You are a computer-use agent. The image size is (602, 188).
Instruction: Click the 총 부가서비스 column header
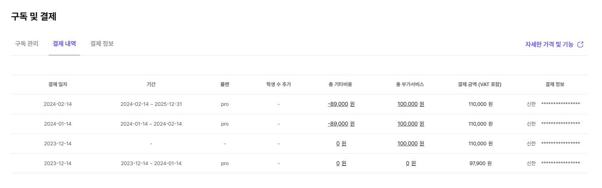click(x=410, y=85)
